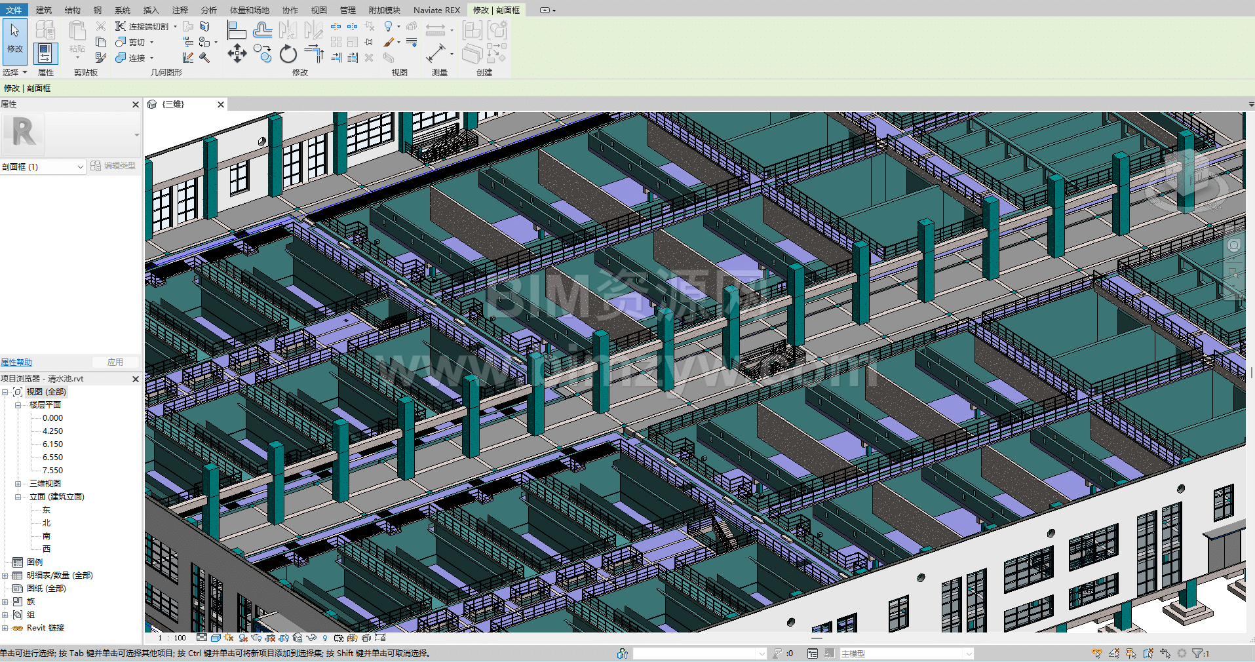This screenshot has height=662, width=1255.
Task: Open the 文件 (File) menu tab
Action: 14,10
